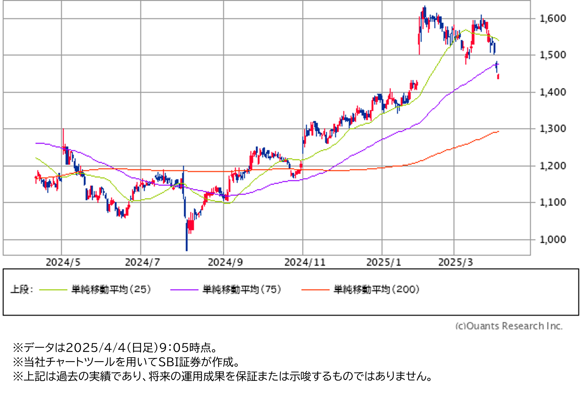Click the 1,000 price axis label

pos(553,240)
